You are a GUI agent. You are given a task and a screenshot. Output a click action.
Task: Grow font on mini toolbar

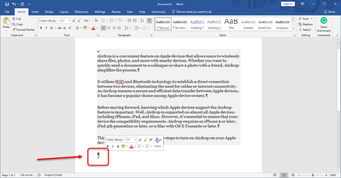[x=140, y=140]
